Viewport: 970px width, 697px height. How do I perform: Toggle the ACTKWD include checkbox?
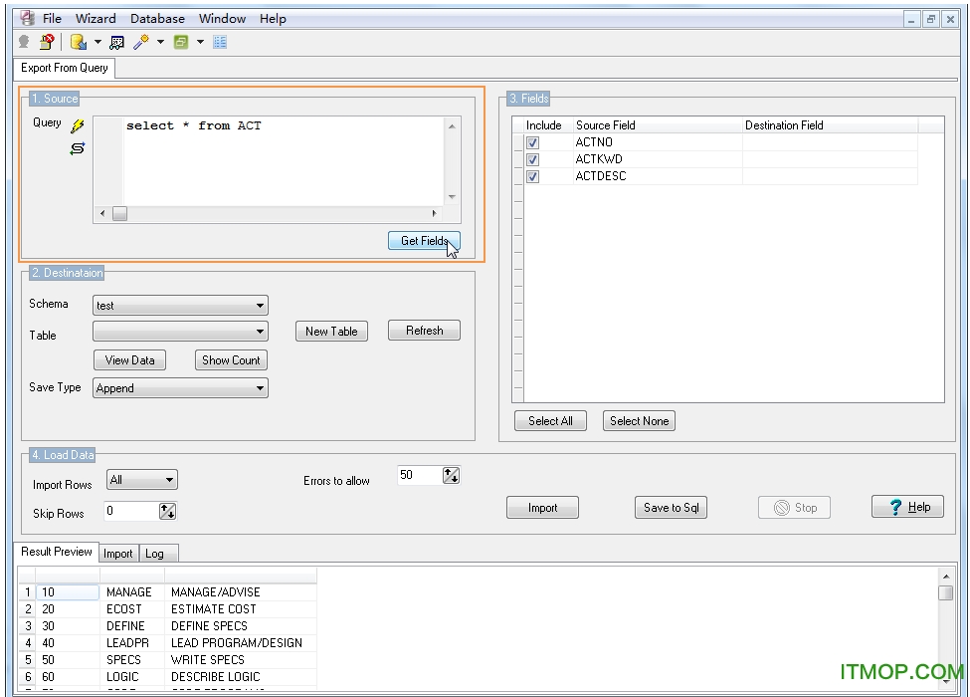(x=532, y=159)
